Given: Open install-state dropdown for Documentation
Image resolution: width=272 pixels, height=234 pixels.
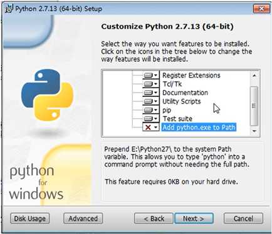Looking at the screenshot, I should click(151, 93).
